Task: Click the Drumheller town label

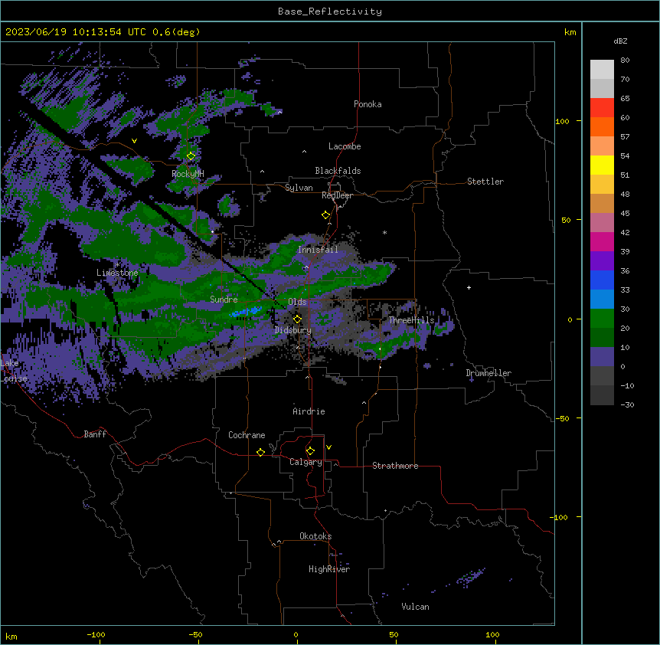Action: [x=488, y=373]
